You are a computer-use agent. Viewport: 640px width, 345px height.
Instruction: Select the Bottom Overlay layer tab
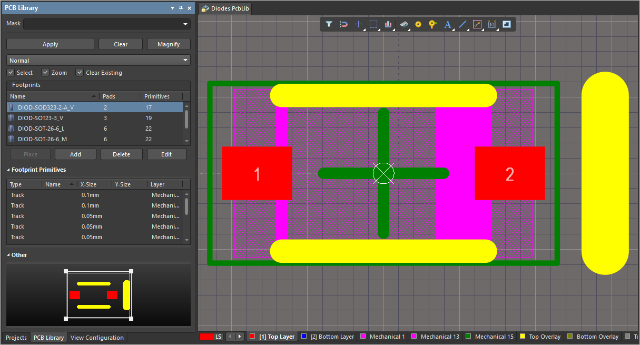pyautogui.click(x=593, y=337)
